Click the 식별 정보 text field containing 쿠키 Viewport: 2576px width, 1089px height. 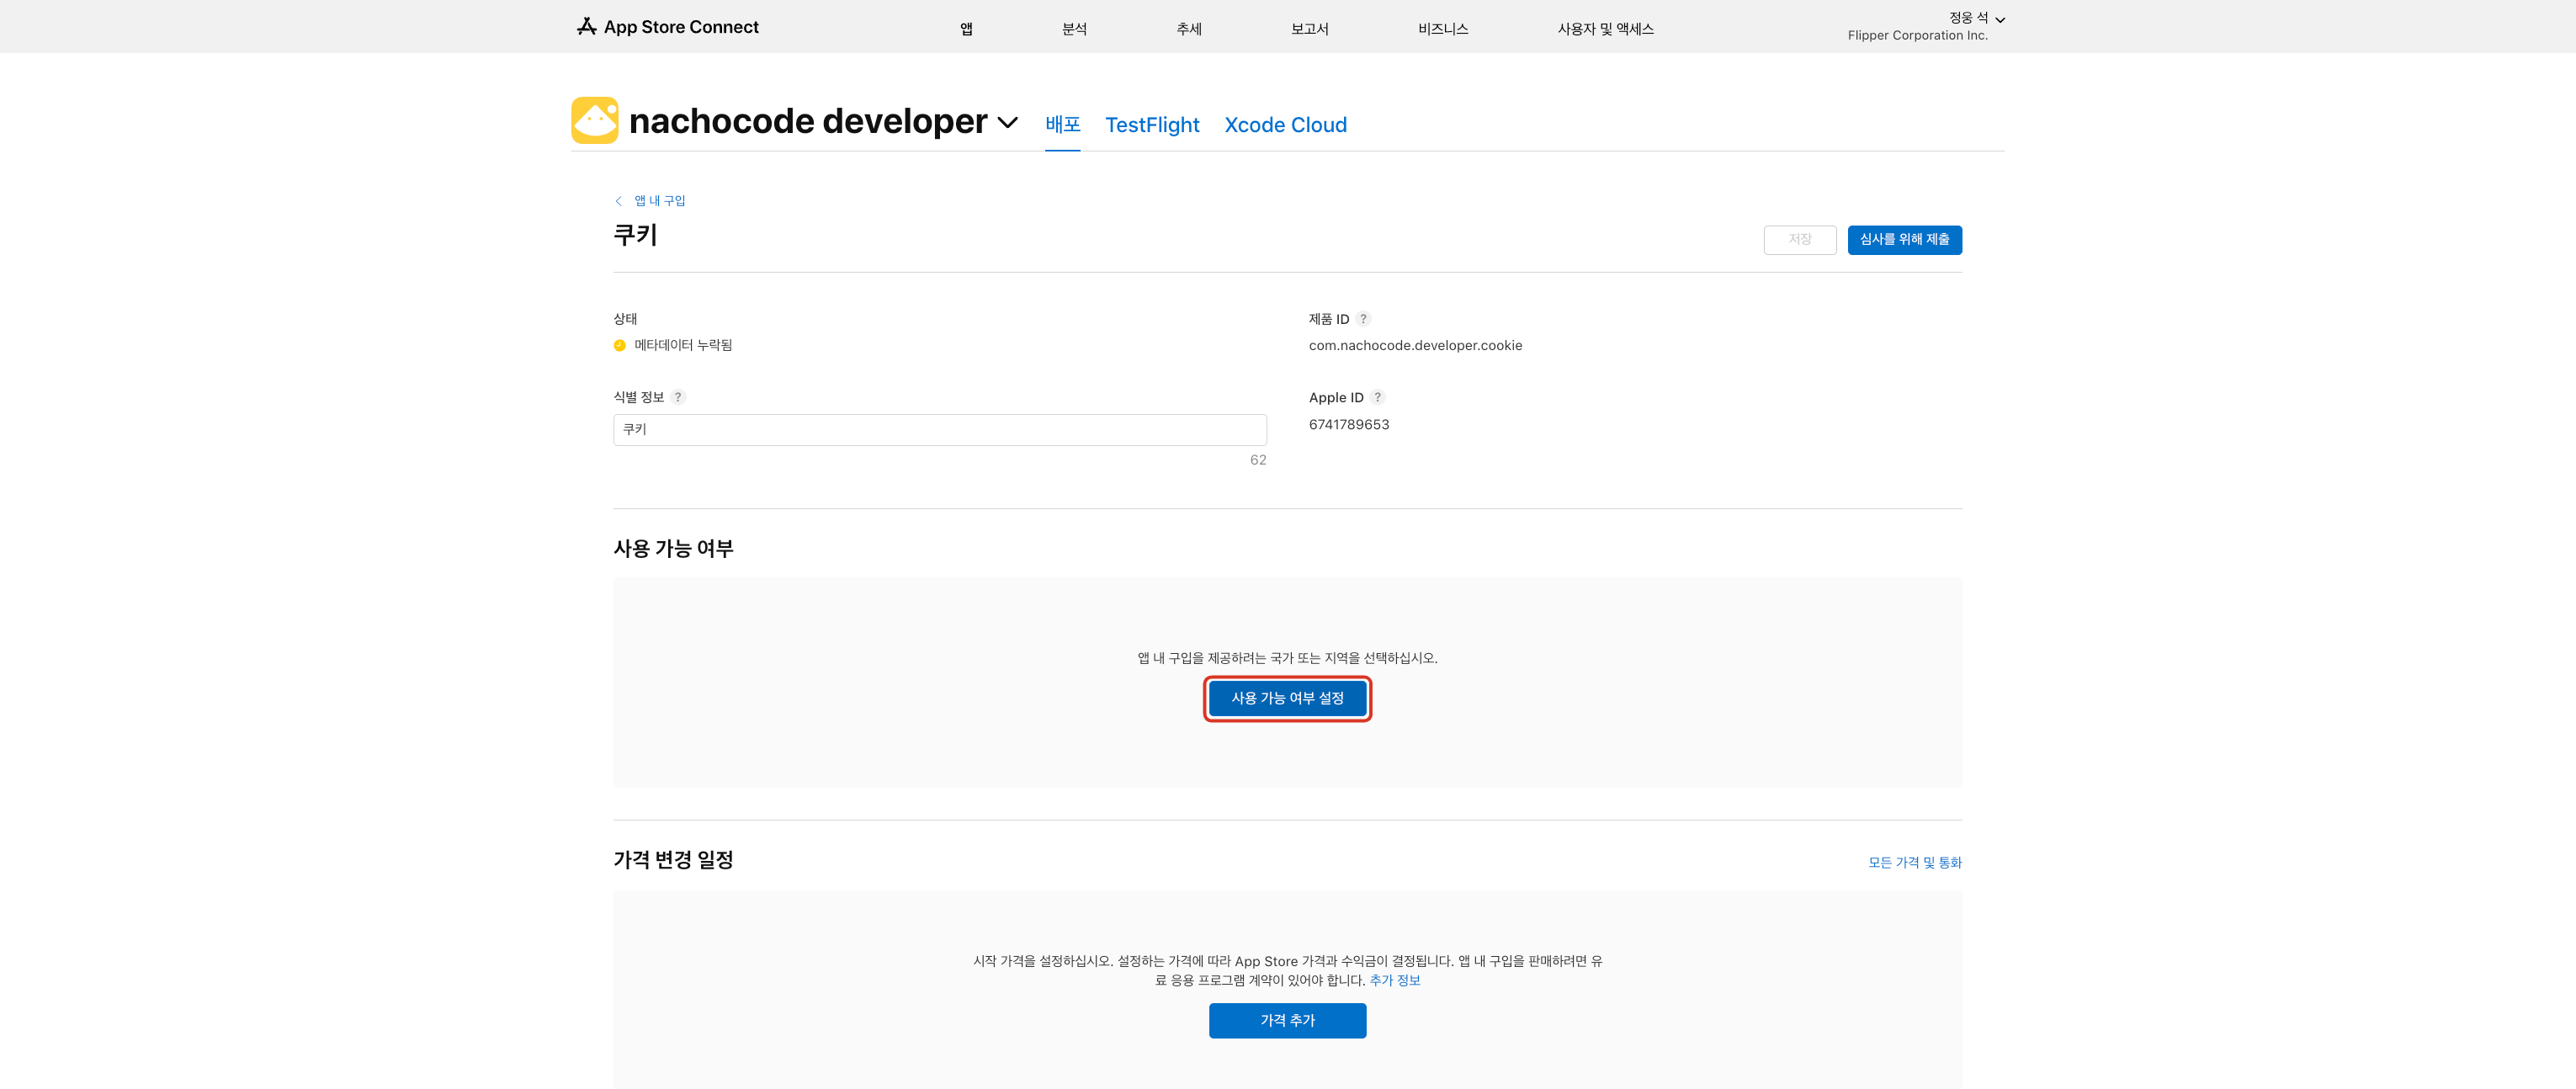coord(939,430)
